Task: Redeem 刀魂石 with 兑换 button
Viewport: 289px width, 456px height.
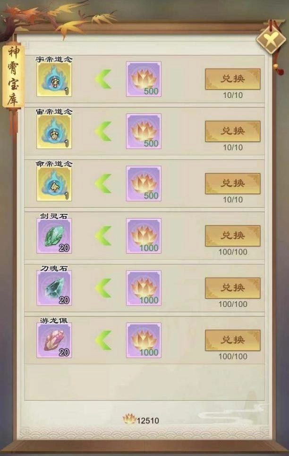Action: 233,288
